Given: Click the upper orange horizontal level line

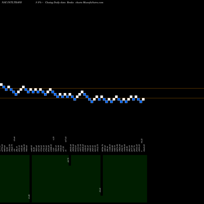Looking at the screenshot, I should [x=102, y=89].
